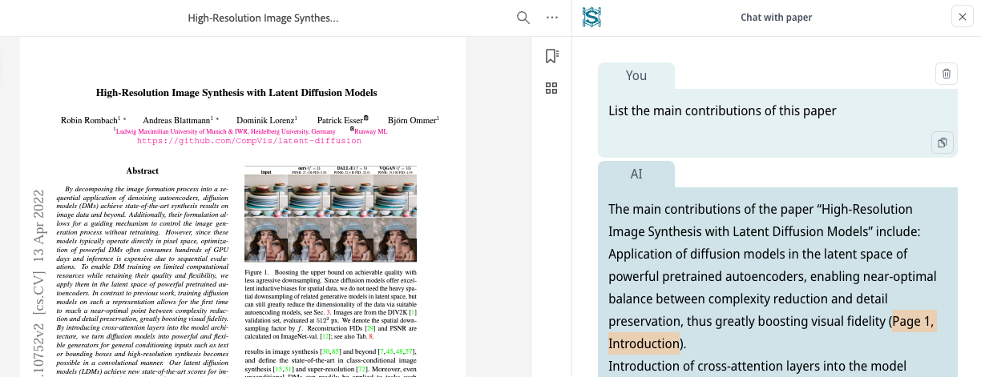981x377 pixels.
Task: Follow the Ludwig Maximilian University affiliation link
Action: click(x=226, y=131)
